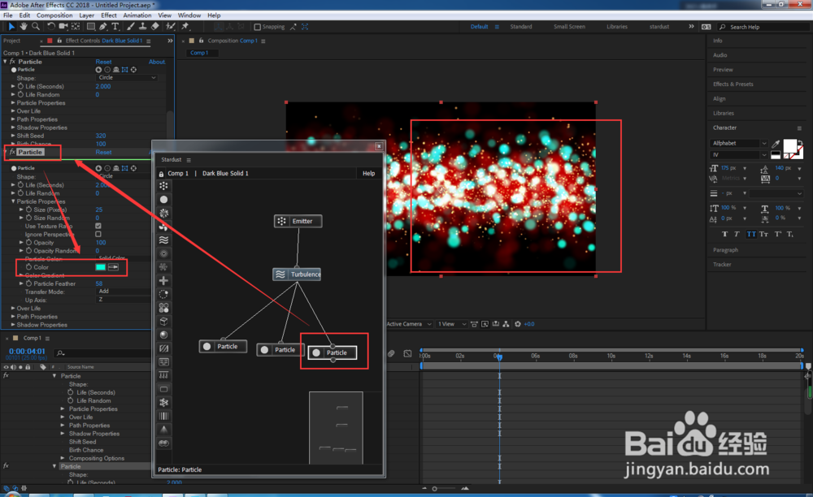Add a Turbulence node from Stardust sidebar
Image resolution: width=813 pixels, height=497 pixels.
(x=164, y=240)
